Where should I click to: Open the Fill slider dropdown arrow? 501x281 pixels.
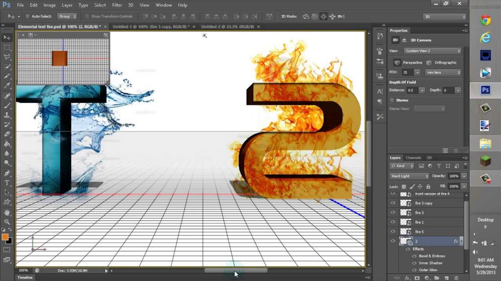(x=464, y=187)
